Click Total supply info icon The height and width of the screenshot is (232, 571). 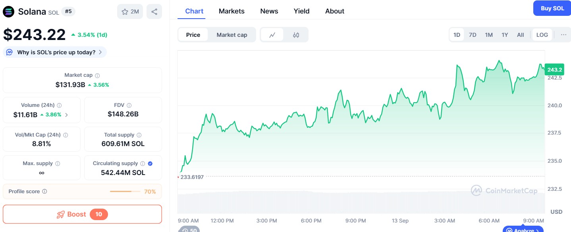[139, 135]
